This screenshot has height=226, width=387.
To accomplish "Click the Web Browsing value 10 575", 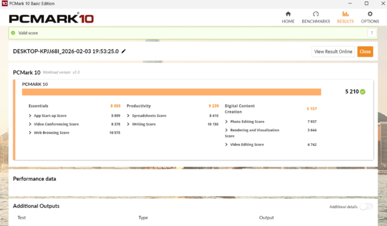I will (115, 132).
